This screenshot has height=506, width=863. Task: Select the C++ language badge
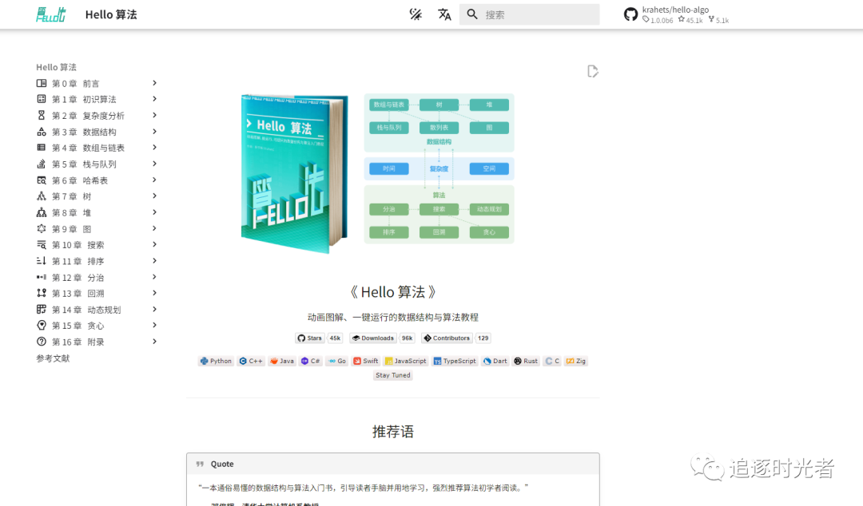(250, 361)
